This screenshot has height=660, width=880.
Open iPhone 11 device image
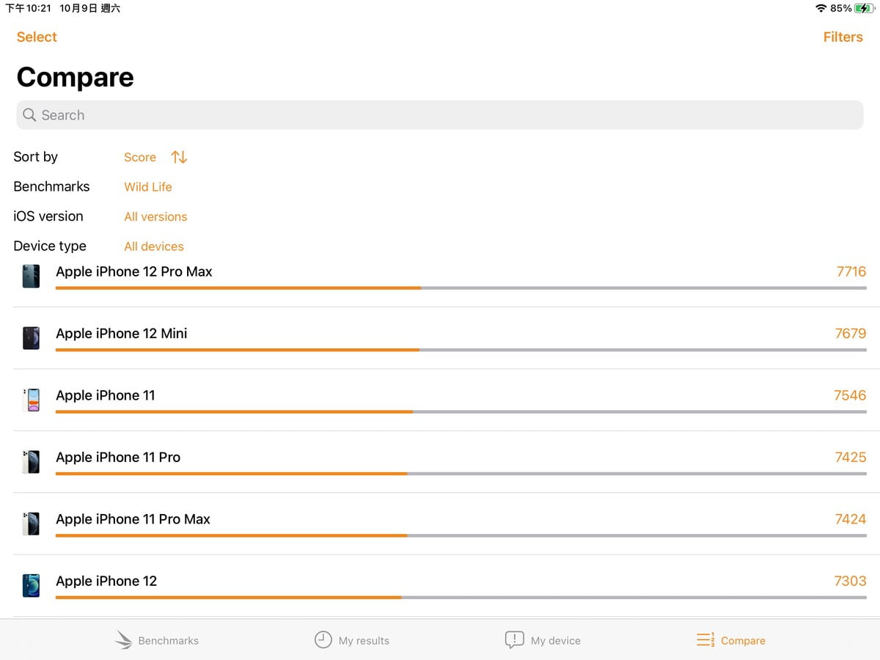(31, 400)
